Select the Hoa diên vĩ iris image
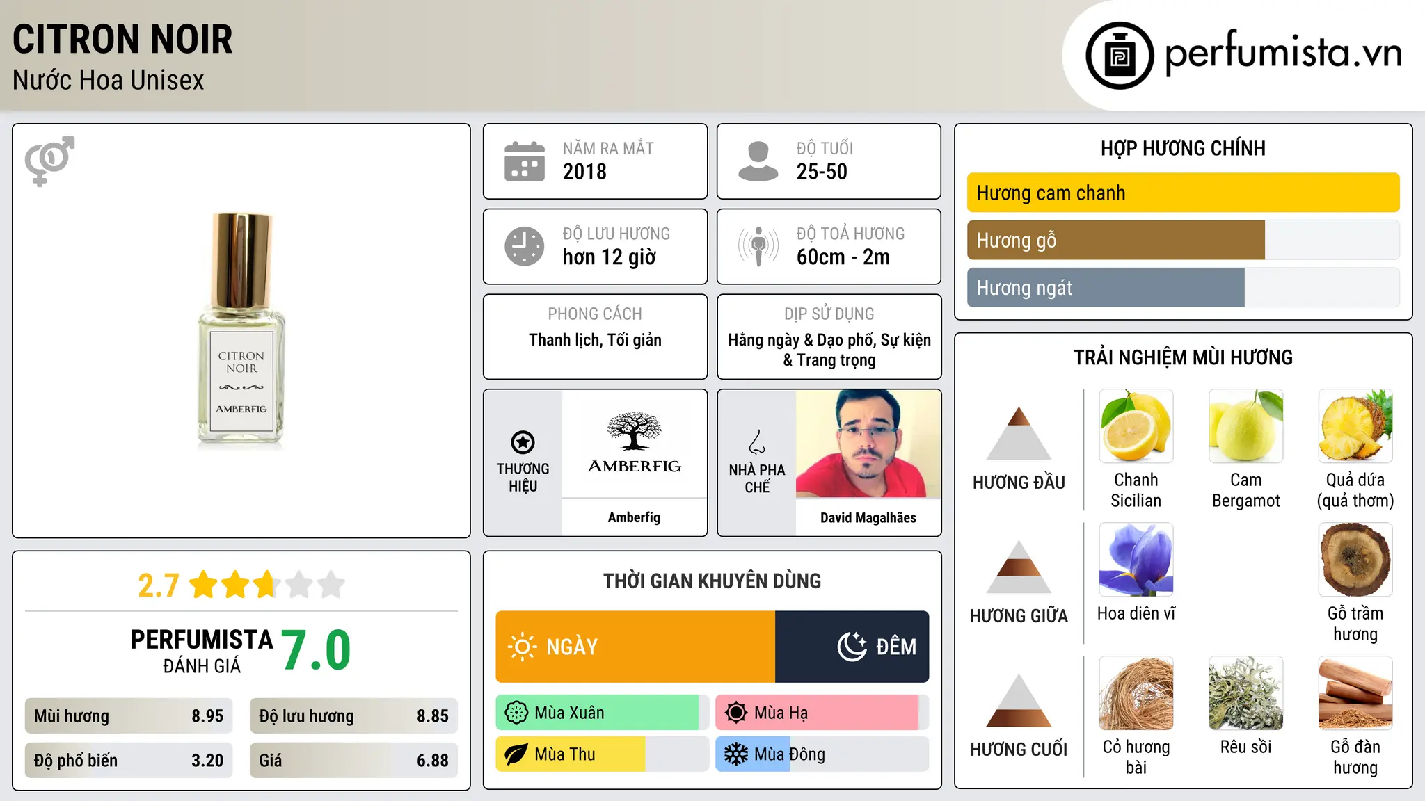The height and width of the screenshot is (801, 1425). click(1136, 560)
